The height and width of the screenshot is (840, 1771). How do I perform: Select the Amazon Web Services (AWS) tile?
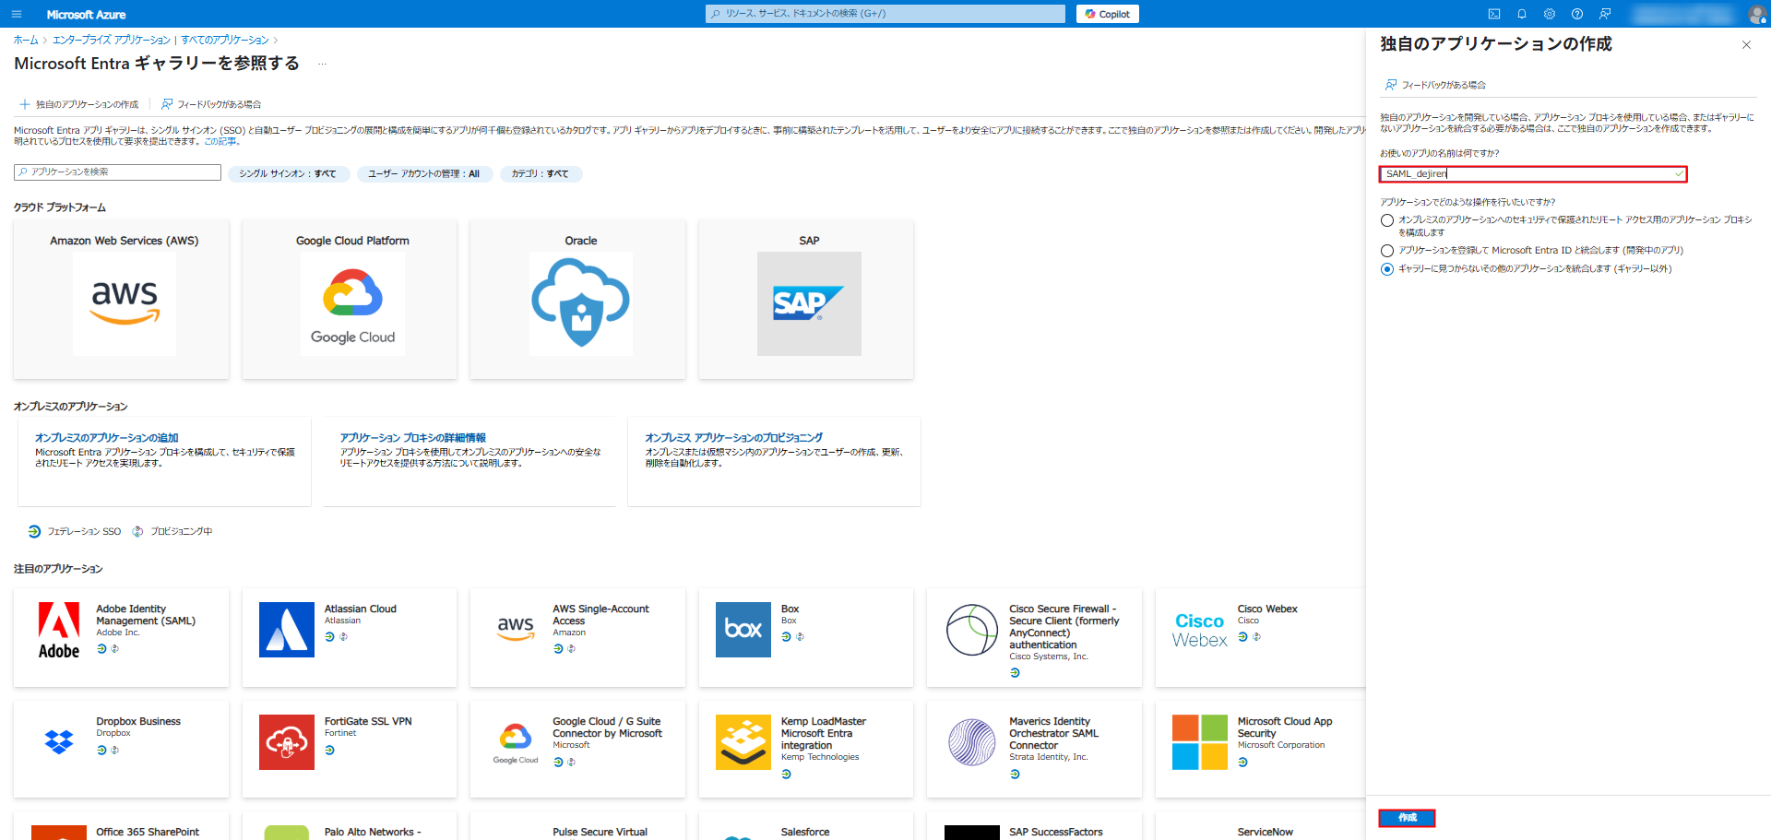pos(122,299)
